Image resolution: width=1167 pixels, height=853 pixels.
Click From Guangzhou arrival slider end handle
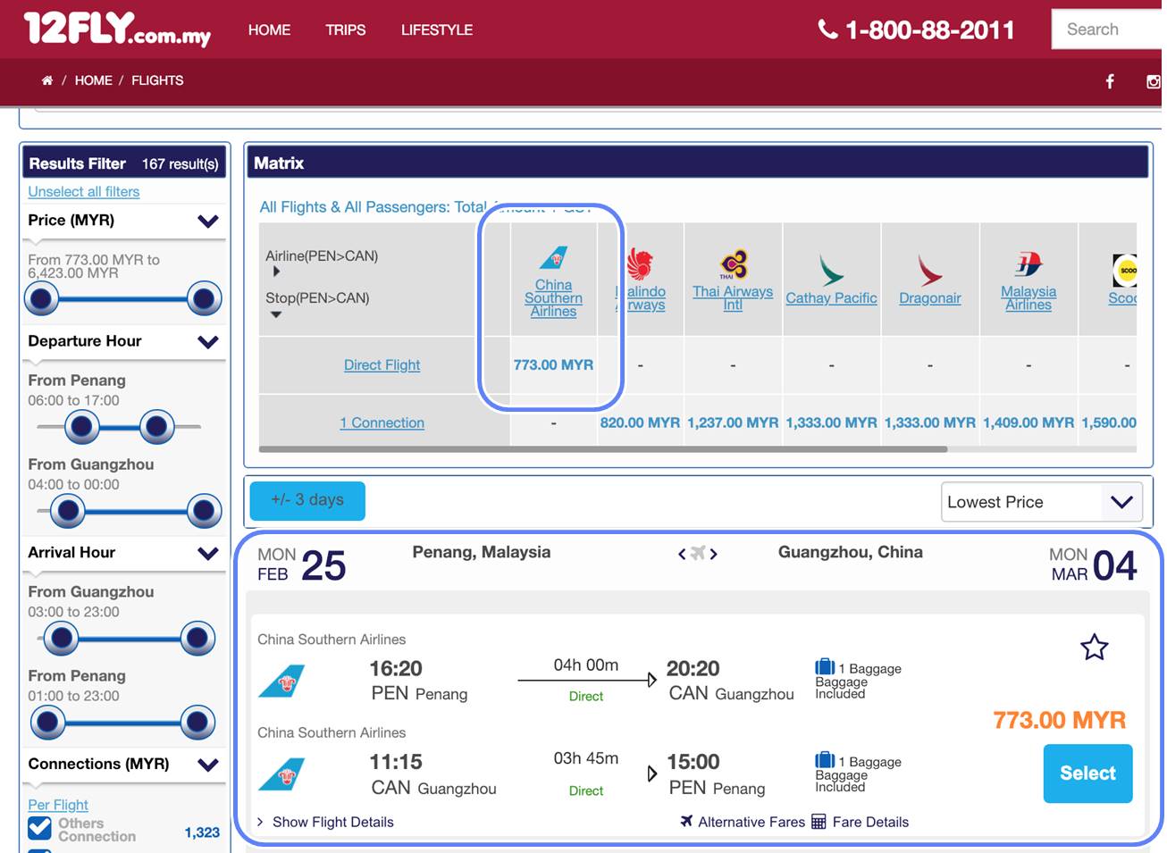tap(197, 639)
